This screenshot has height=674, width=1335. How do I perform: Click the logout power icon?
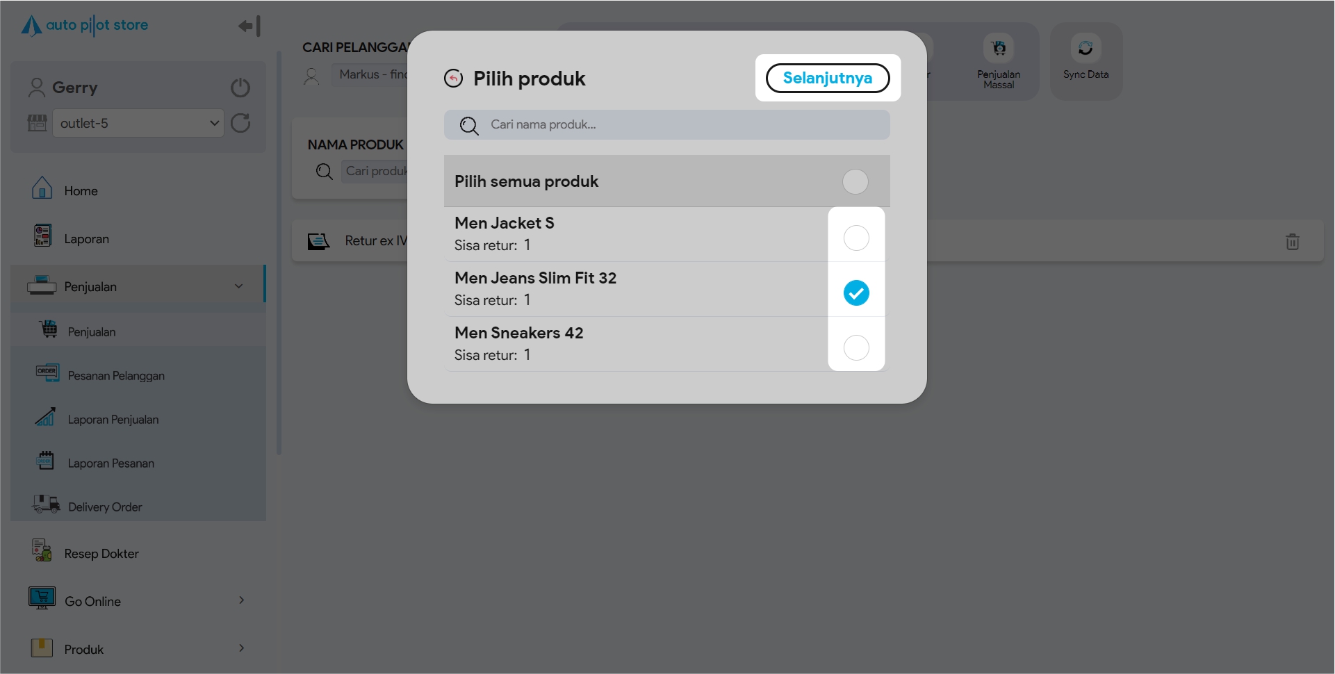[x=240, y=88]
